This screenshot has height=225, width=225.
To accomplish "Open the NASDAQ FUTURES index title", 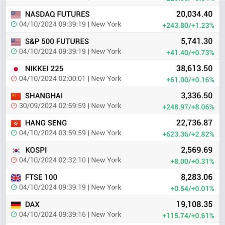I will [x=57, y=14].
